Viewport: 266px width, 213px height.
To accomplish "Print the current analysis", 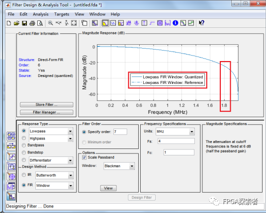I will coord(32,23).
